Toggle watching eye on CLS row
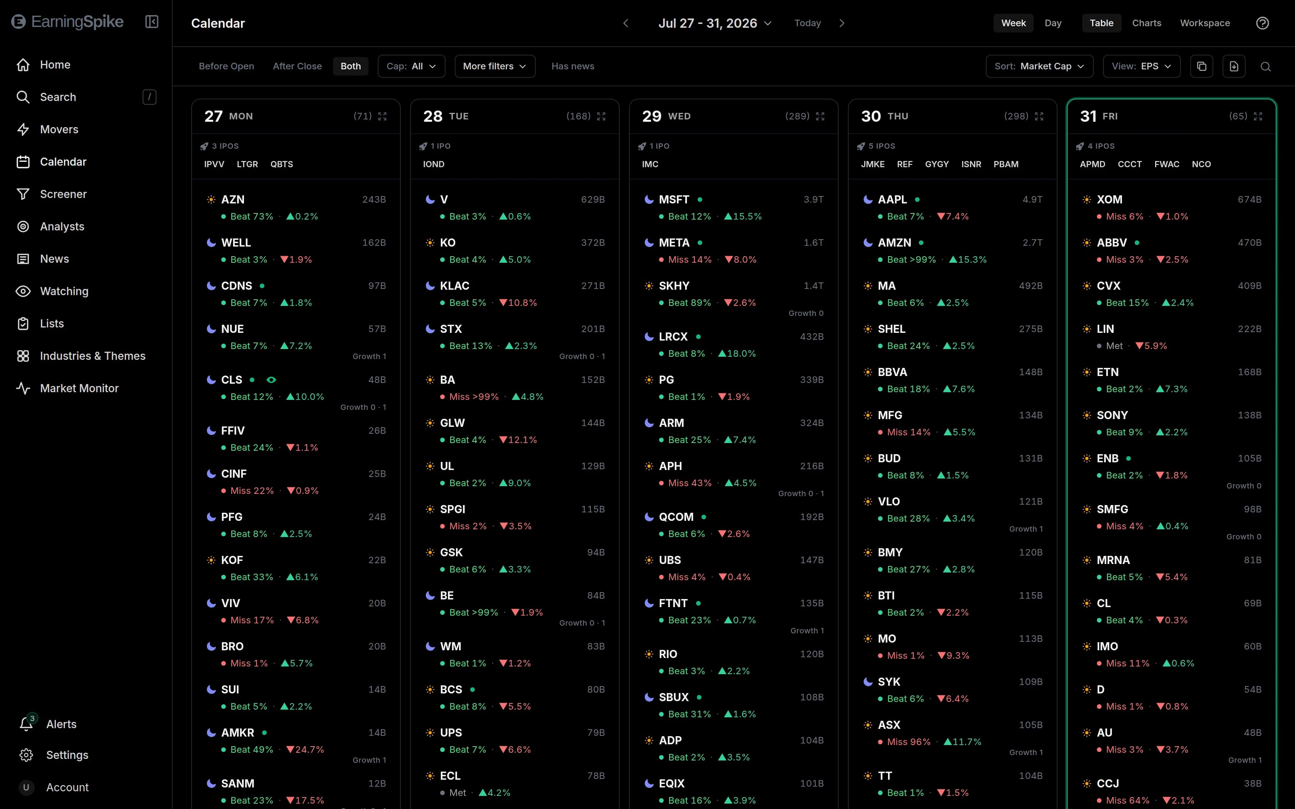Image resolution: width=1295 pixels, height=809 pixels. (271, 380)
